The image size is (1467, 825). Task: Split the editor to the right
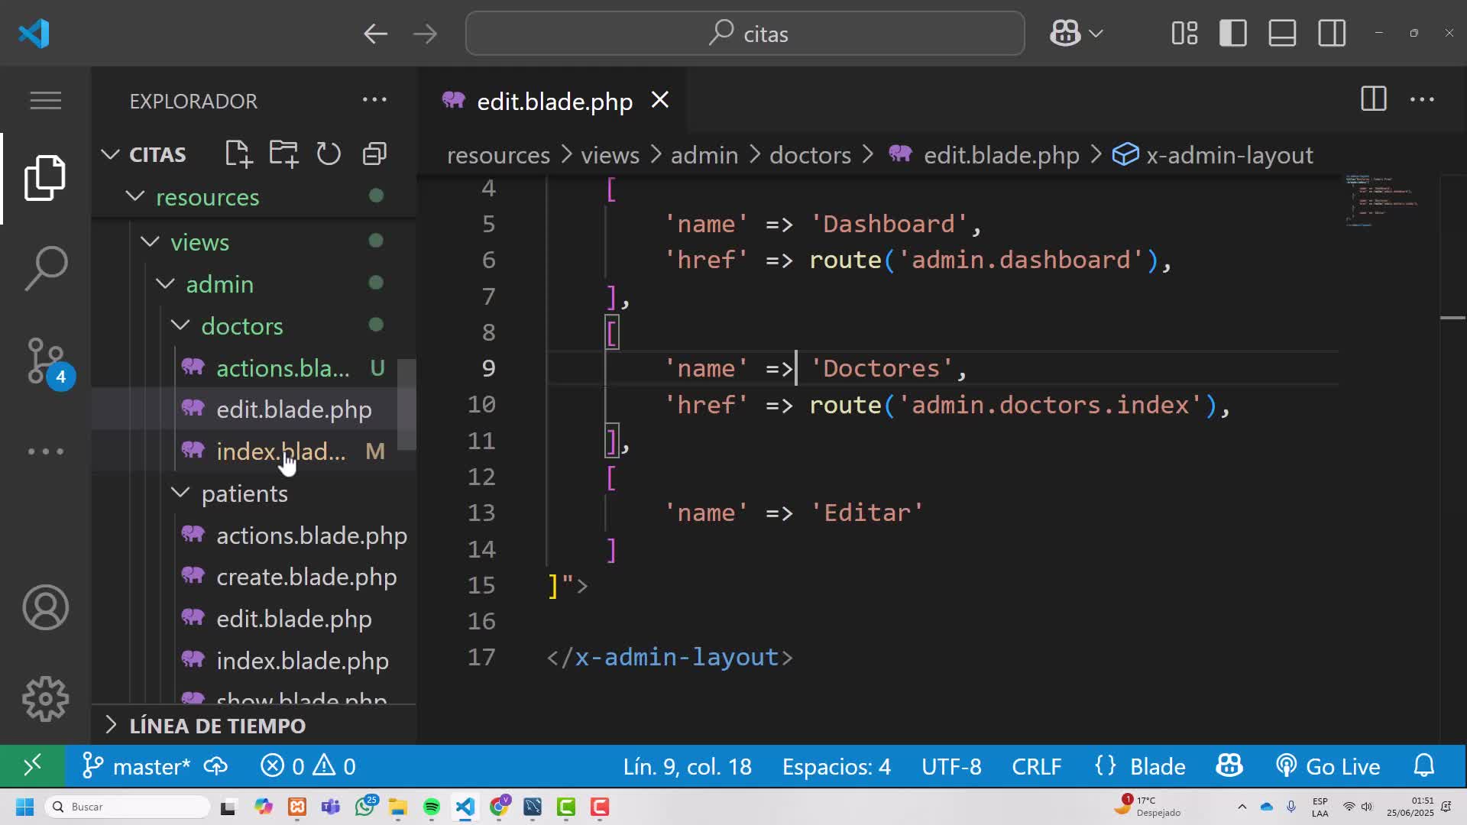[x=1374, y=99]
